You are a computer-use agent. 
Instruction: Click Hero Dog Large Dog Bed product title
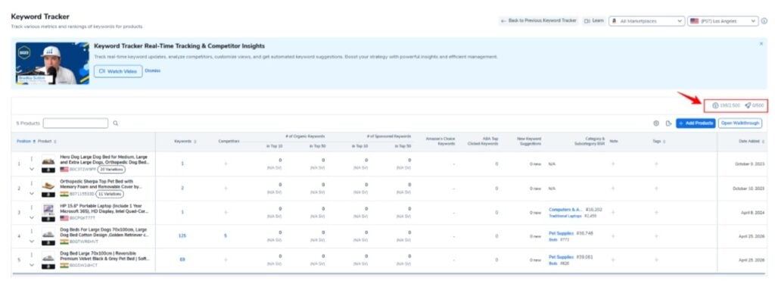pyautogui.click(x=104, y=159)
